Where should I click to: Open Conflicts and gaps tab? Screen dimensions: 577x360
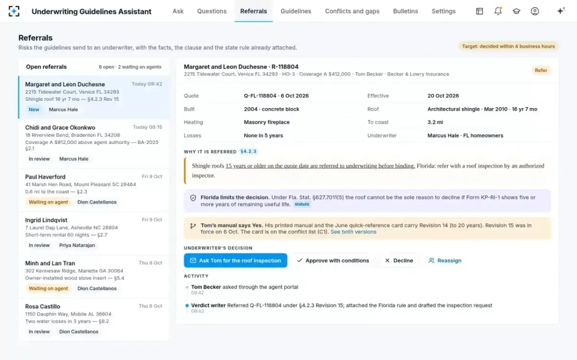click(x=352, y=11)
